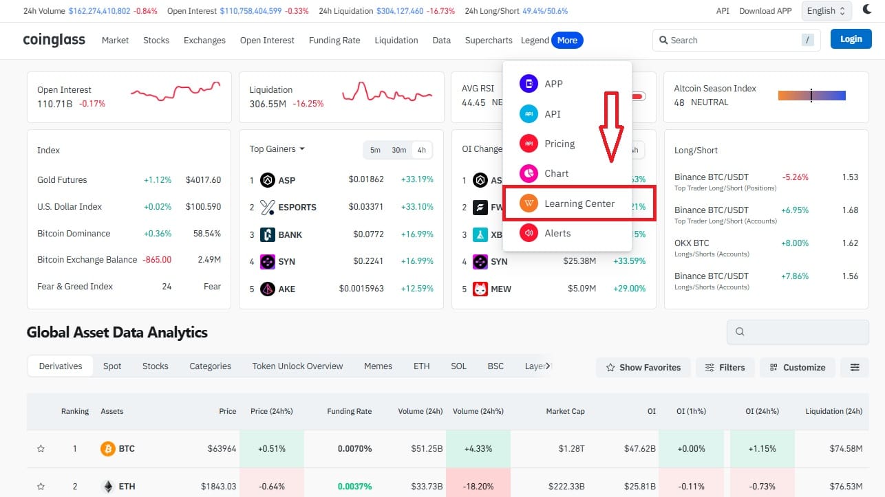885x497 pixels.
Task: Open the English language dropdown
Action: pyautogui.click(x=827, y=11)
